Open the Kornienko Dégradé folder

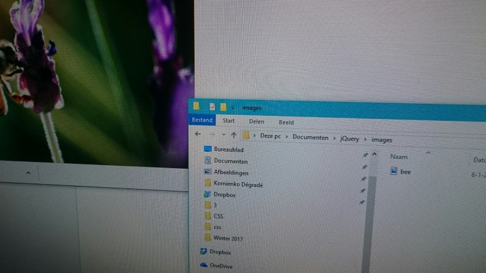tap(237, 183)
